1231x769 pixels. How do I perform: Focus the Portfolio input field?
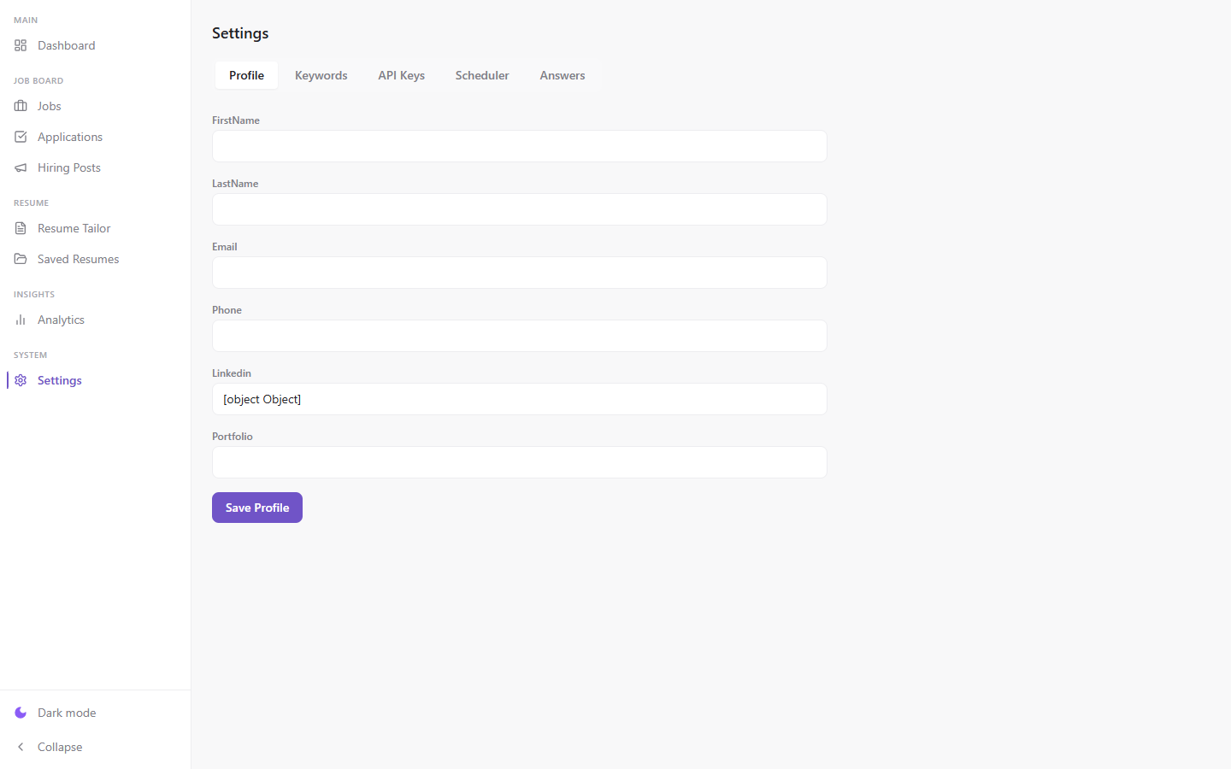point(520,462)
